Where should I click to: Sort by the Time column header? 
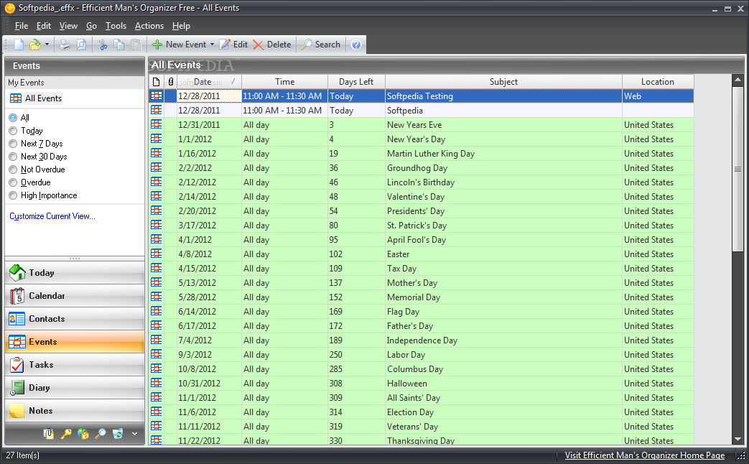(x=284, y=82)
